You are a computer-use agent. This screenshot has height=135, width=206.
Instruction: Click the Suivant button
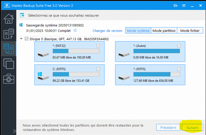coord(192,127)
